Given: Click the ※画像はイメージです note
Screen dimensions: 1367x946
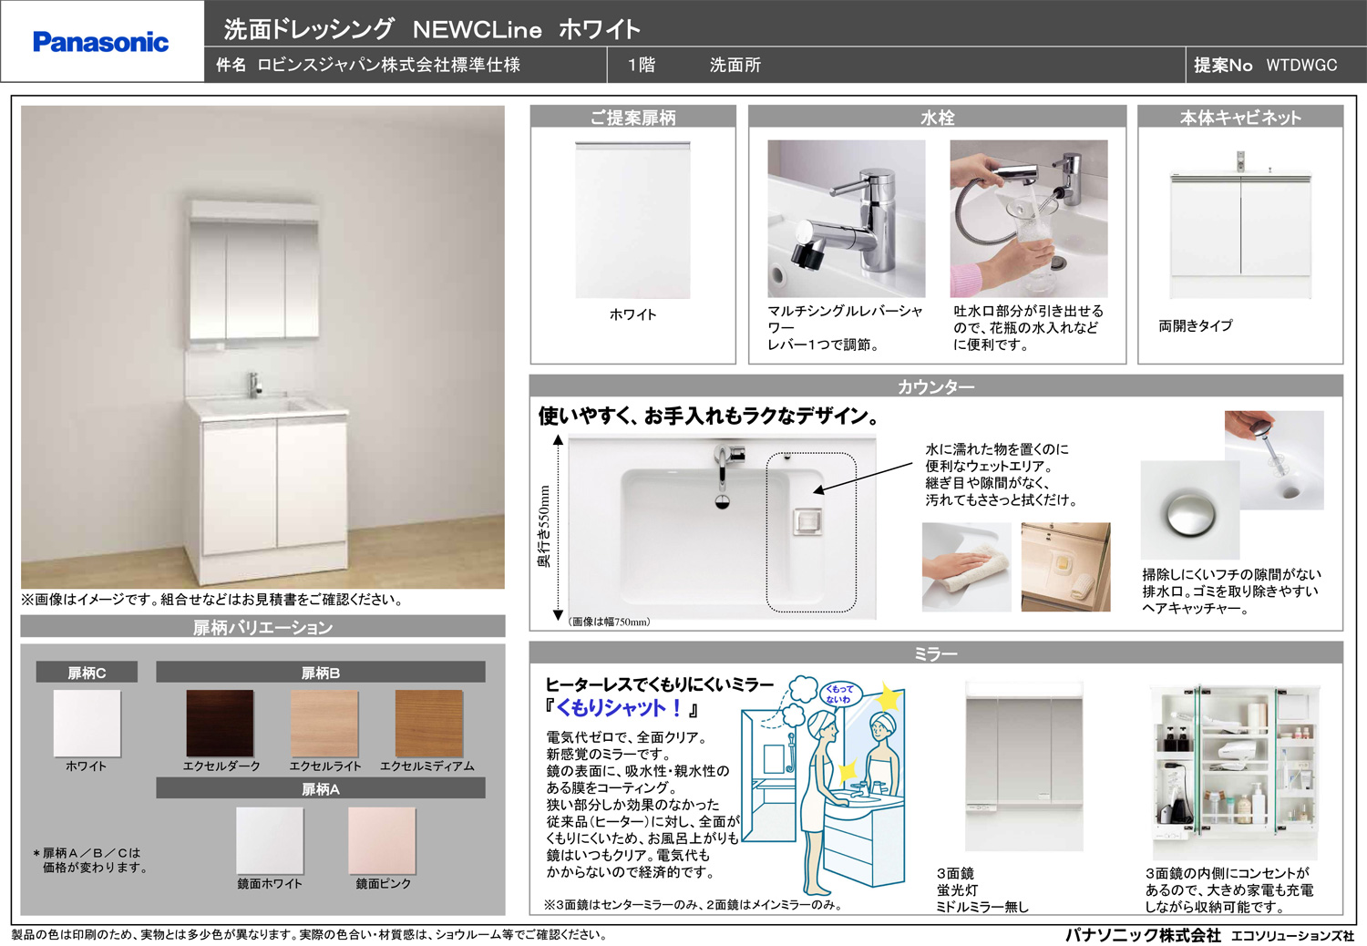Looking at the screenshot, I should click(x=212, y=600).
